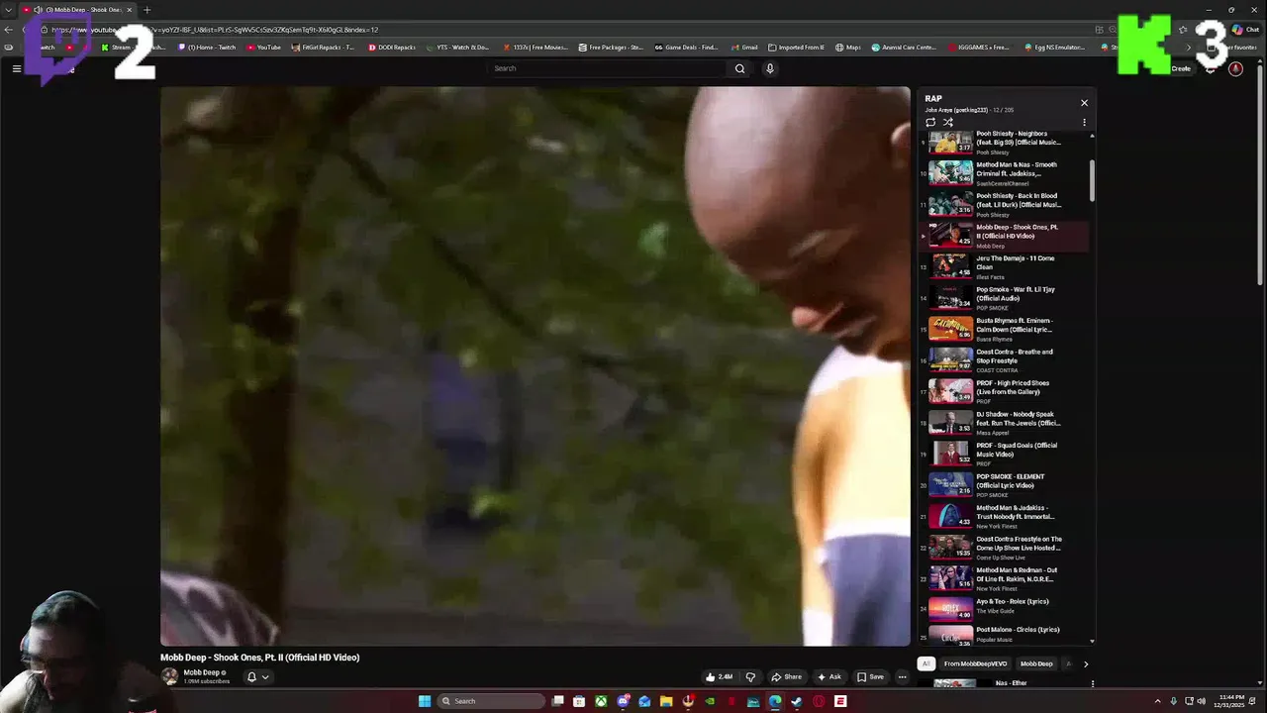Play Method Man & Nas - Smooth Criminal
This screenshot has width=1267, height=713.
[1005, 173]
